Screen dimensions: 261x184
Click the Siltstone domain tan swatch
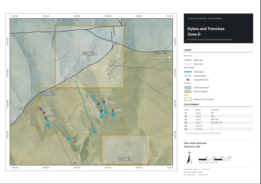[x=188, y=92]
